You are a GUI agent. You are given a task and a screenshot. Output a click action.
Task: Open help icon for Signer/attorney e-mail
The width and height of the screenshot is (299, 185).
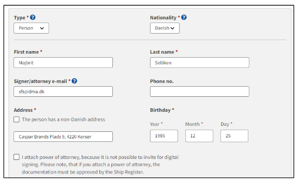(74, 81)
